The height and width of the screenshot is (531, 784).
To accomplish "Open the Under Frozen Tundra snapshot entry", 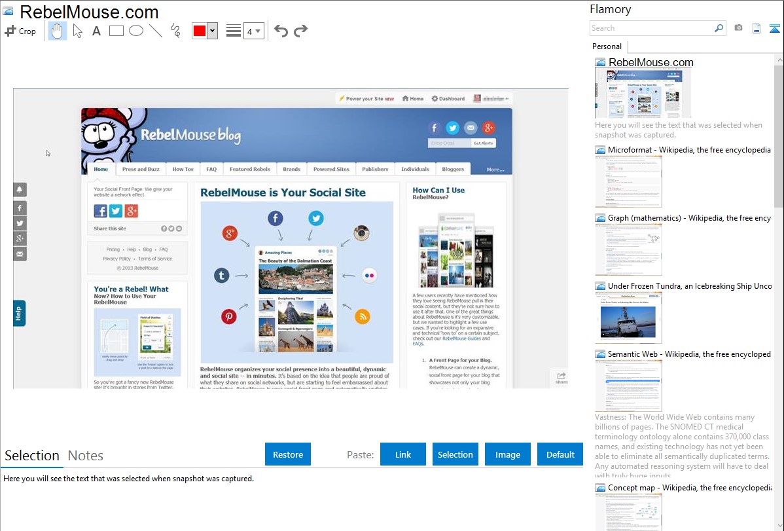I will (689, 285).
